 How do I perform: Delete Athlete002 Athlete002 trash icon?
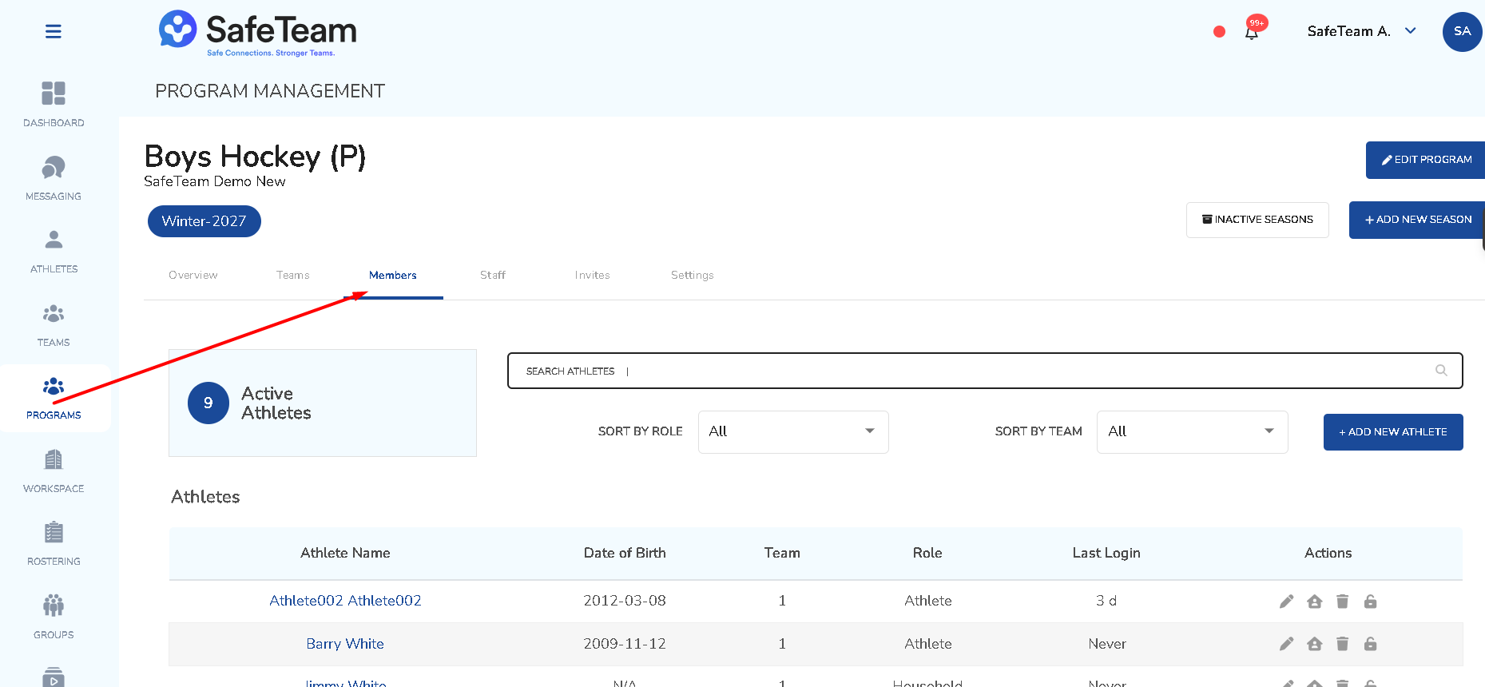click(1342, 602)
